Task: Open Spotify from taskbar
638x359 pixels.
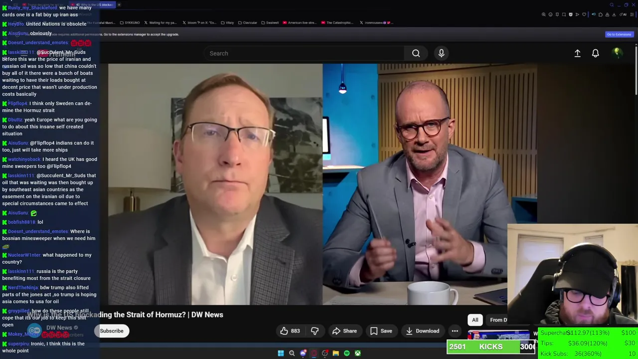Action: point(346,353)
